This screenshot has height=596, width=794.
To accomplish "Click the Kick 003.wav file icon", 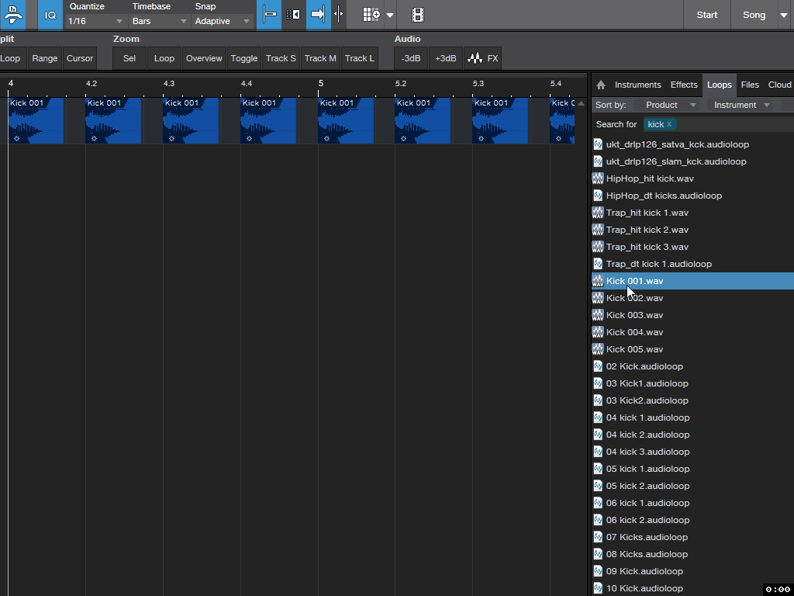I will [598, 315].
